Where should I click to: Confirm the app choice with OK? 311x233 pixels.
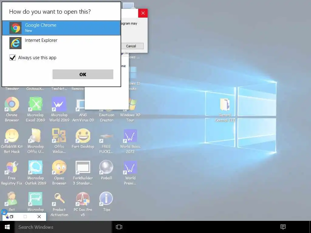click(83, 74)
